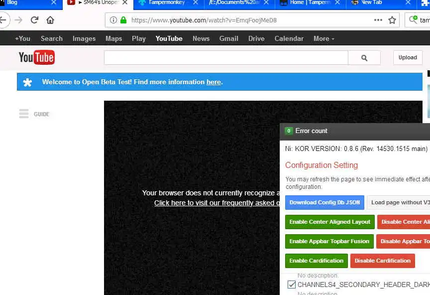430x295 pixels.
Task: Reload the current page
Action: [34, 20]
